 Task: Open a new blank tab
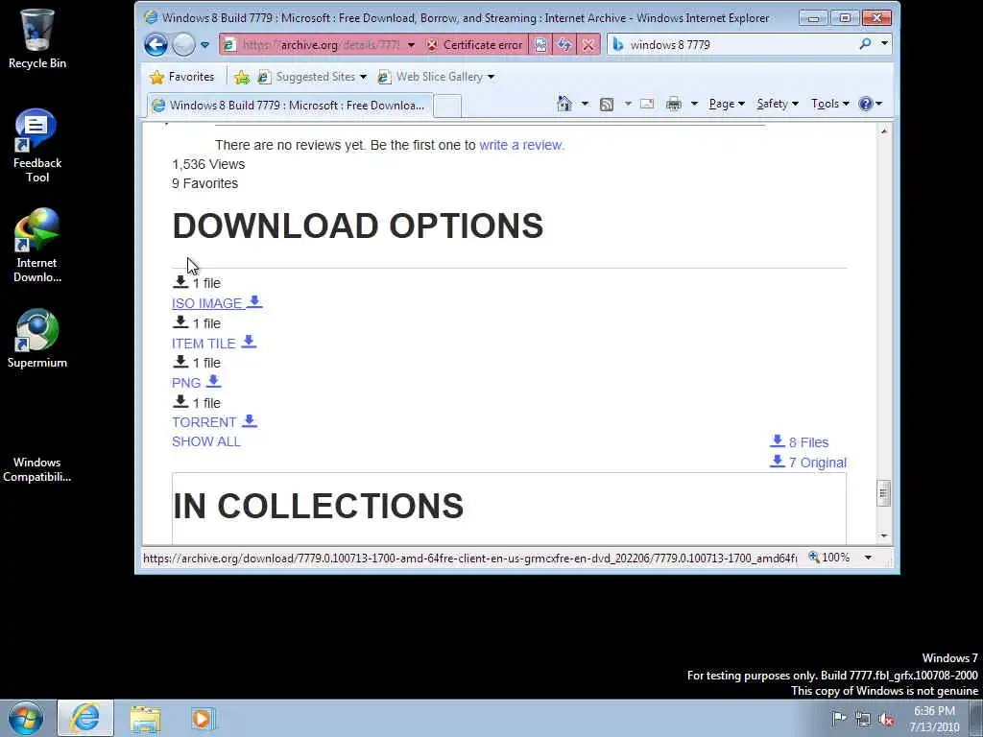click(447, 106)
